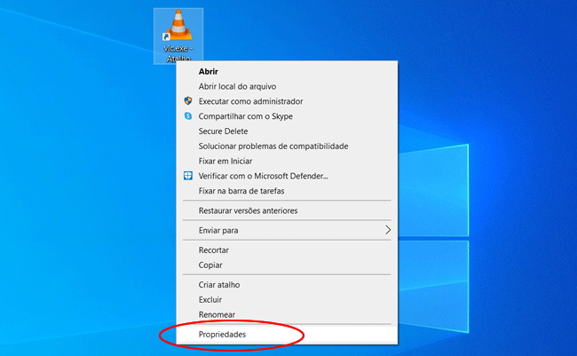Open 'Propriedades' circled in red
Image resolution: width=577 pixels, height=356 pixels.
[222, 335]
